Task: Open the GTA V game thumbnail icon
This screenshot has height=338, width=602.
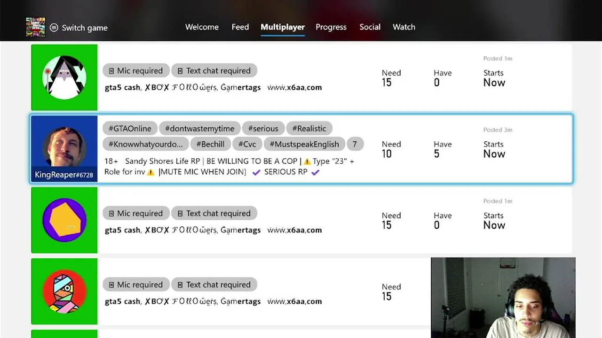Action: click(35, 27)
